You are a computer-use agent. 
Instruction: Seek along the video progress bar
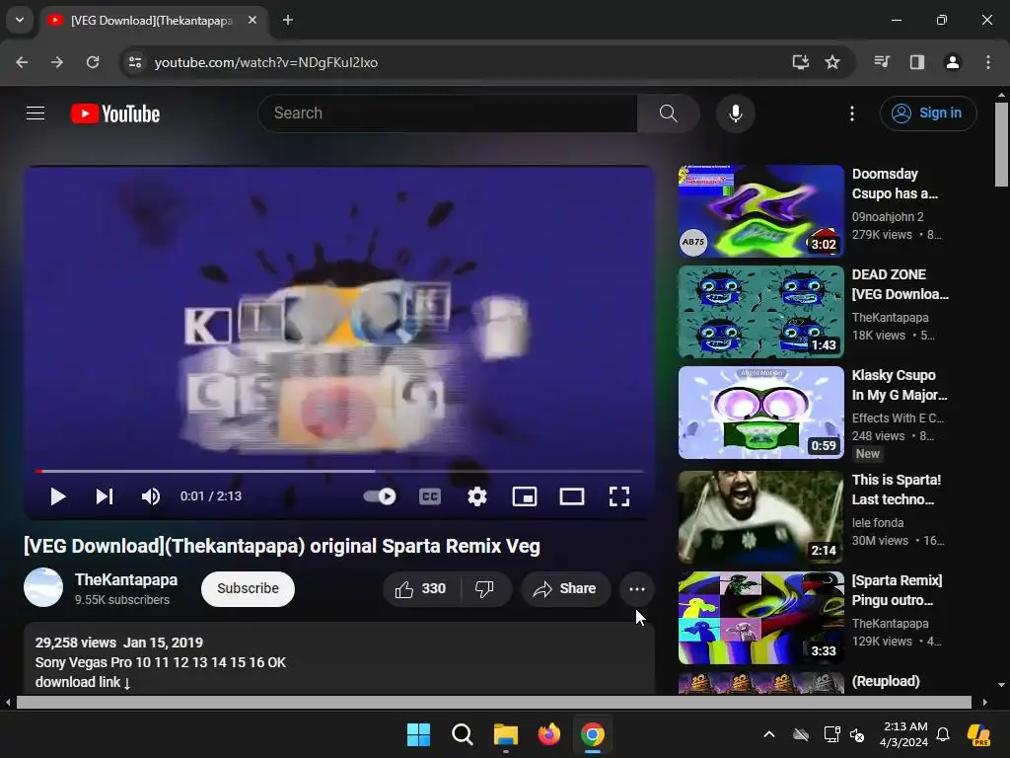[339, 471]
